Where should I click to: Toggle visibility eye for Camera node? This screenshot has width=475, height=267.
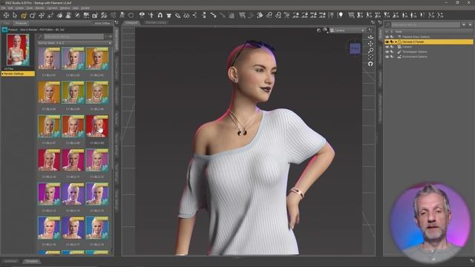coord(387,47)
